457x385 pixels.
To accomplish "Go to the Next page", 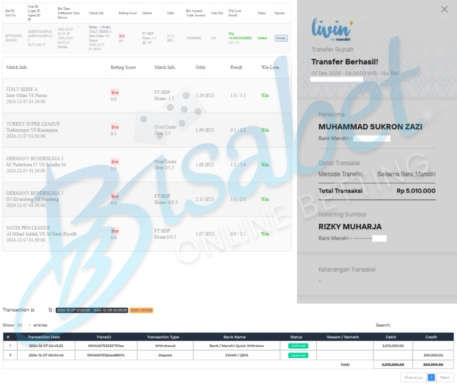I will click(445, 377).
